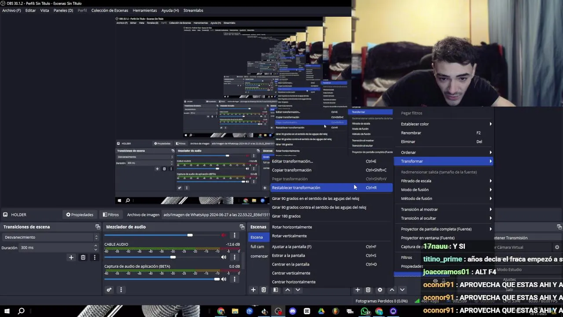The height and width of the screenshot is (317, 563).
Task: Add a new source with plus icon
Action: [x=358, y=290]
